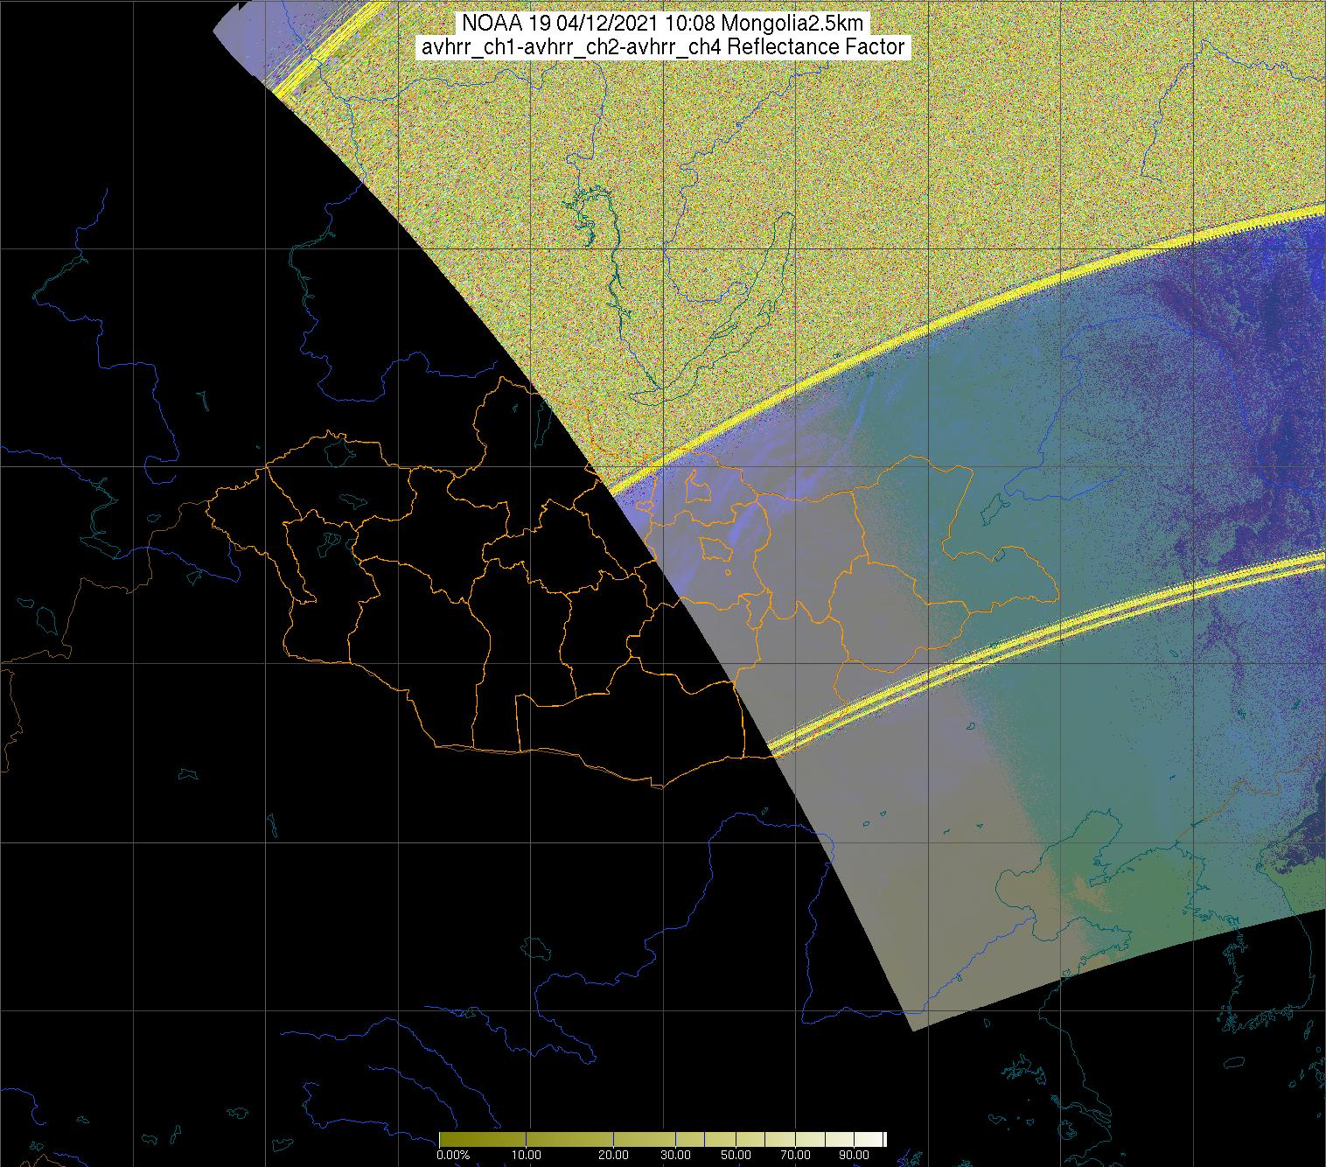Click the 20.00 legend label

(613, 1155)
